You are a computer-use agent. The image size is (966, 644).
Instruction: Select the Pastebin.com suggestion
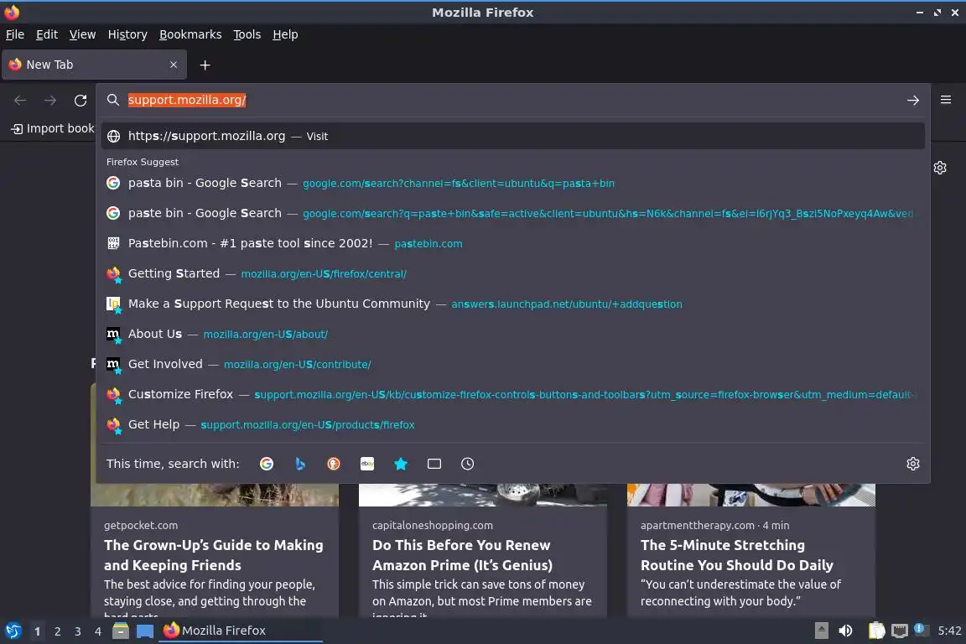tap(512, 243)
